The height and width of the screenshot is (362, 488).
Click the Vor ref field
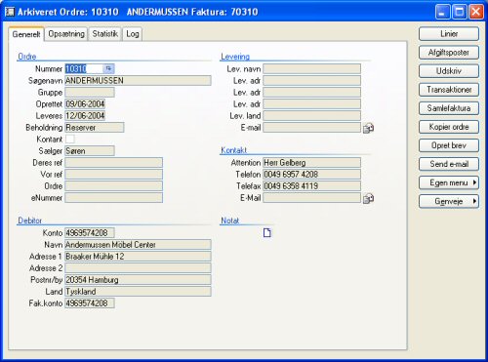[113, 174]
